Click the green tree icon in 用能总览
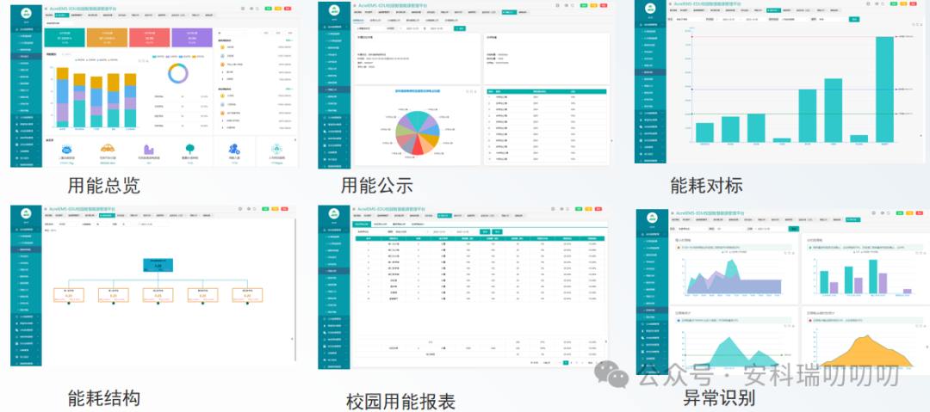 click(x=190, y=148)
